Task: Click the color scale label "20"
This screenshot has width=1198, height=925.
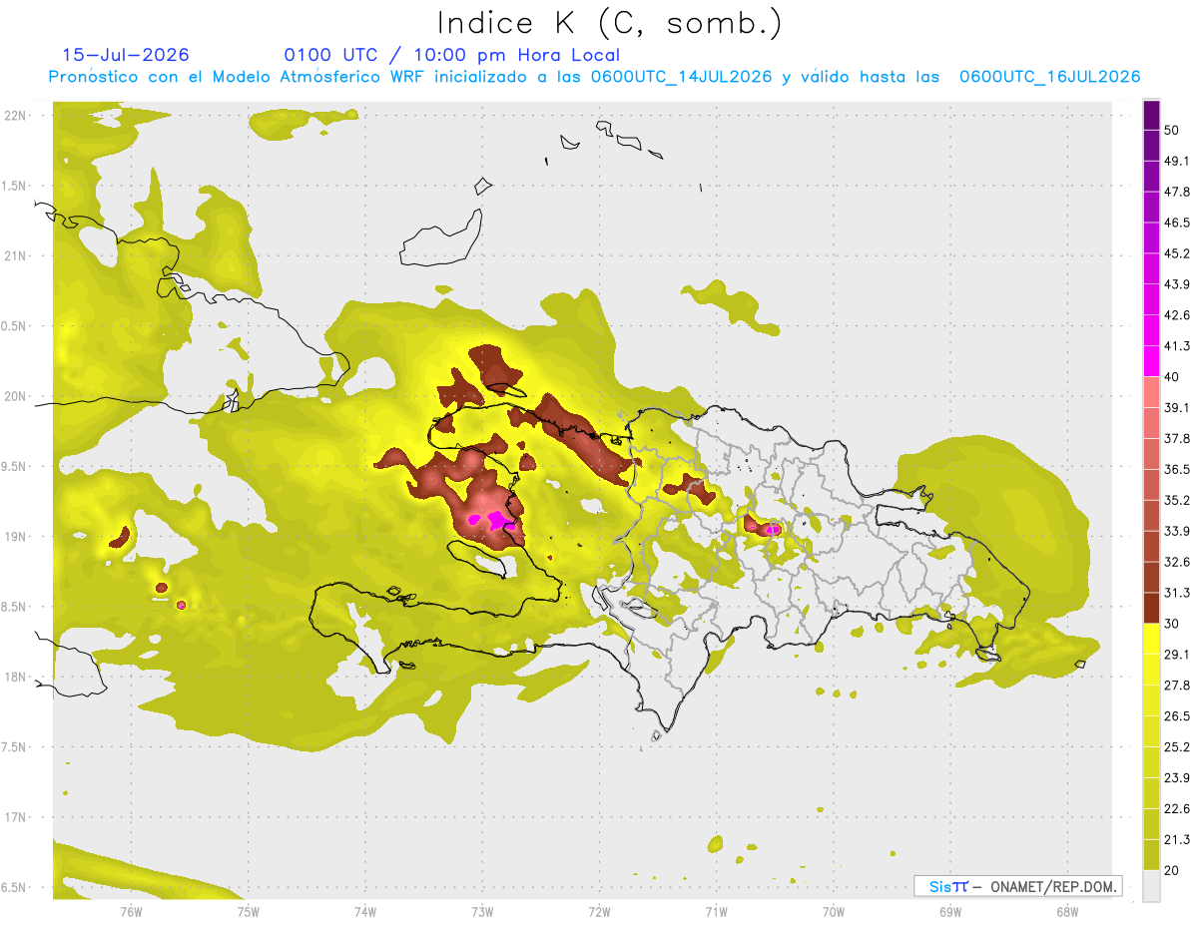Action: [x=1173, y=871]
